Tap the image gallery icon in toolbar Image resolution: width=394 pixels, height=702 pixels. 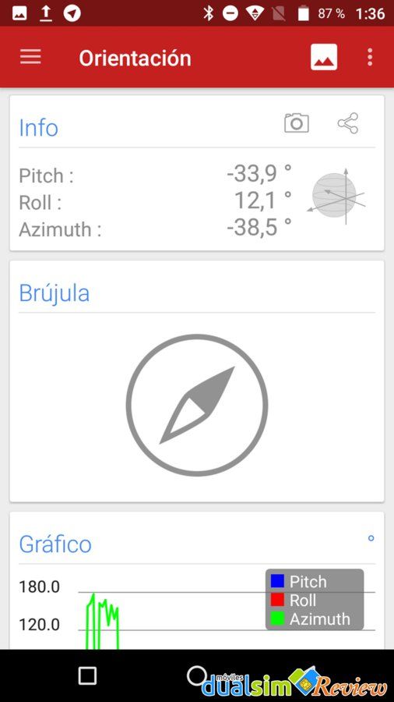324,57
